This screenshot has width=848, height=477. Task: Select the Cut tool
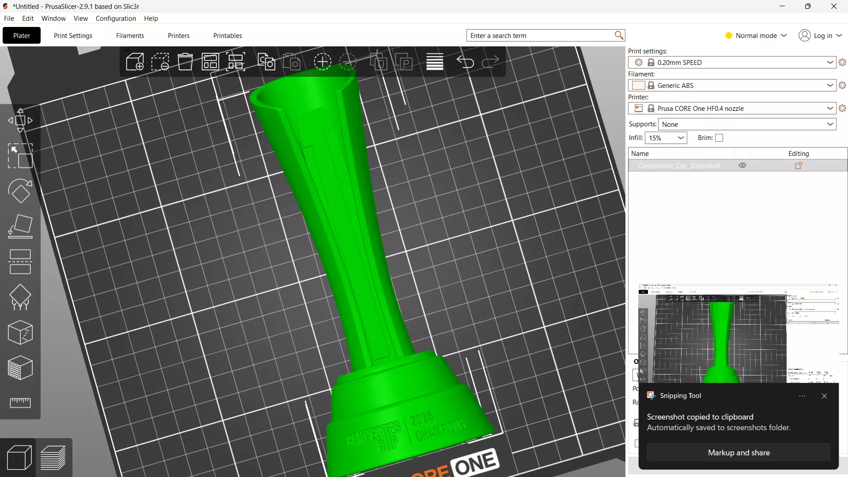click(20, 261)
